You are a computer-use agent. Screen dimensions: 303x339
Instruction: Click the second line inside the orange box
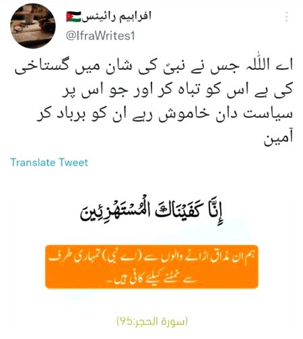(x=149, y=278)
